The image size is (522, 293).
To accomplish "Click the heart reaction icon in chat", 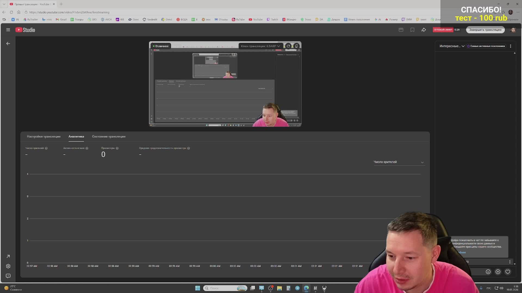I will pos(508,272).
